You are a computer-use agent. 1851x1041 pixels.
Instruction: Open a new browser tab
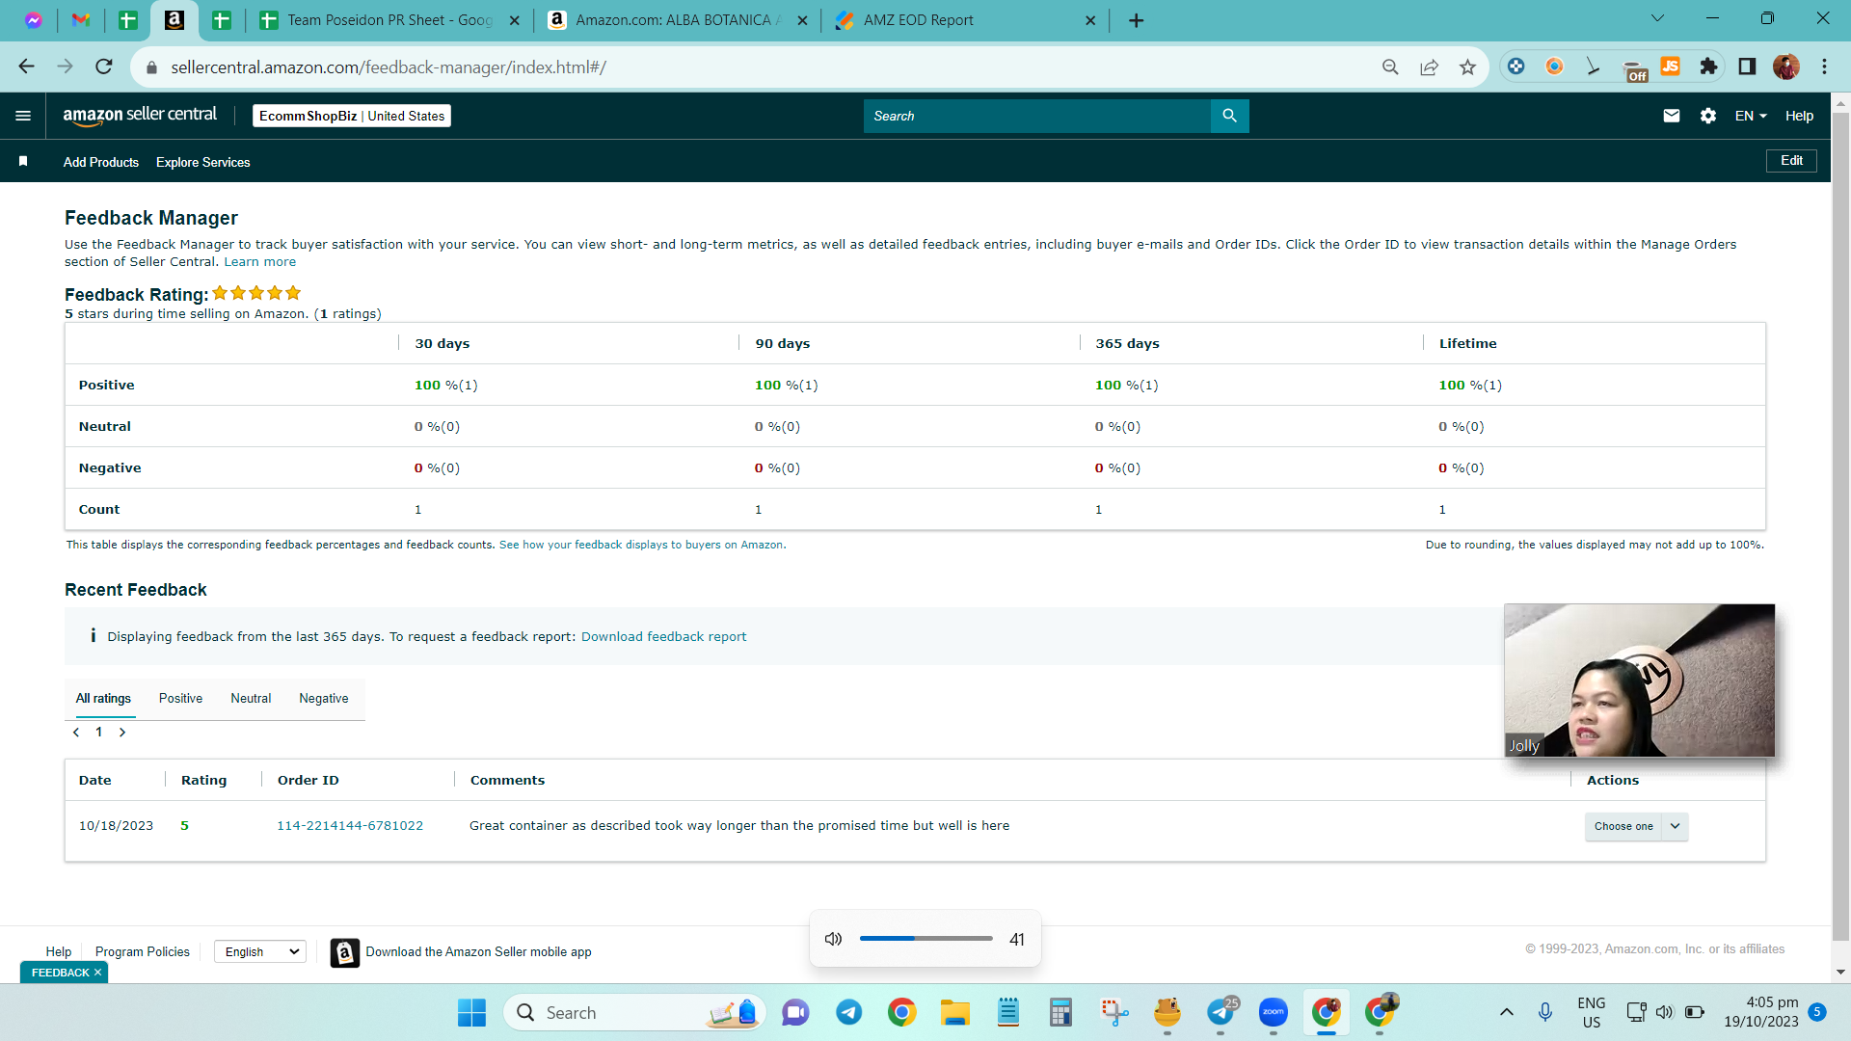1137,20
